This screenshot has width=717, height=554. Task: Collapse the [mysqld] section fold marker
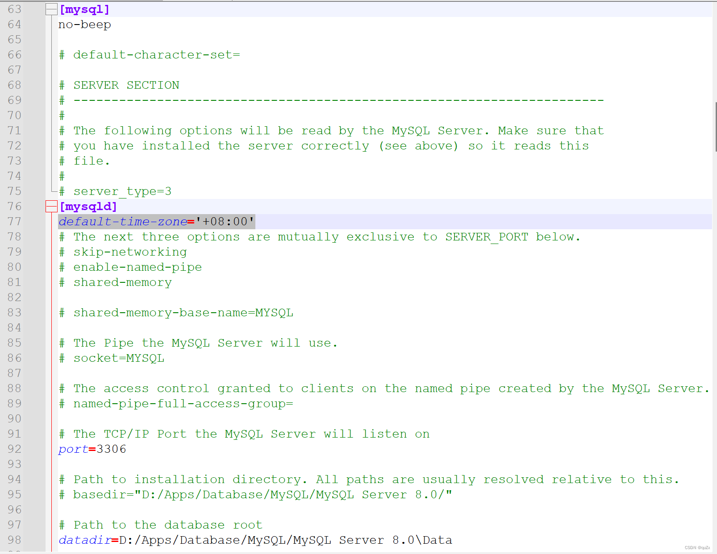[x=51, y=207]
